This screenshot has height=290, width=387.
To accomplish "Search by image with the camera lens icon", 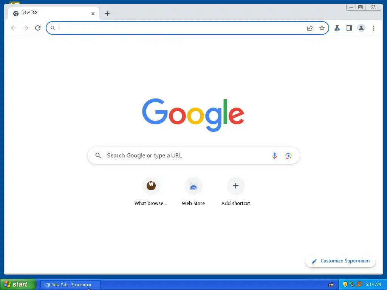I will tap(288, 156).
